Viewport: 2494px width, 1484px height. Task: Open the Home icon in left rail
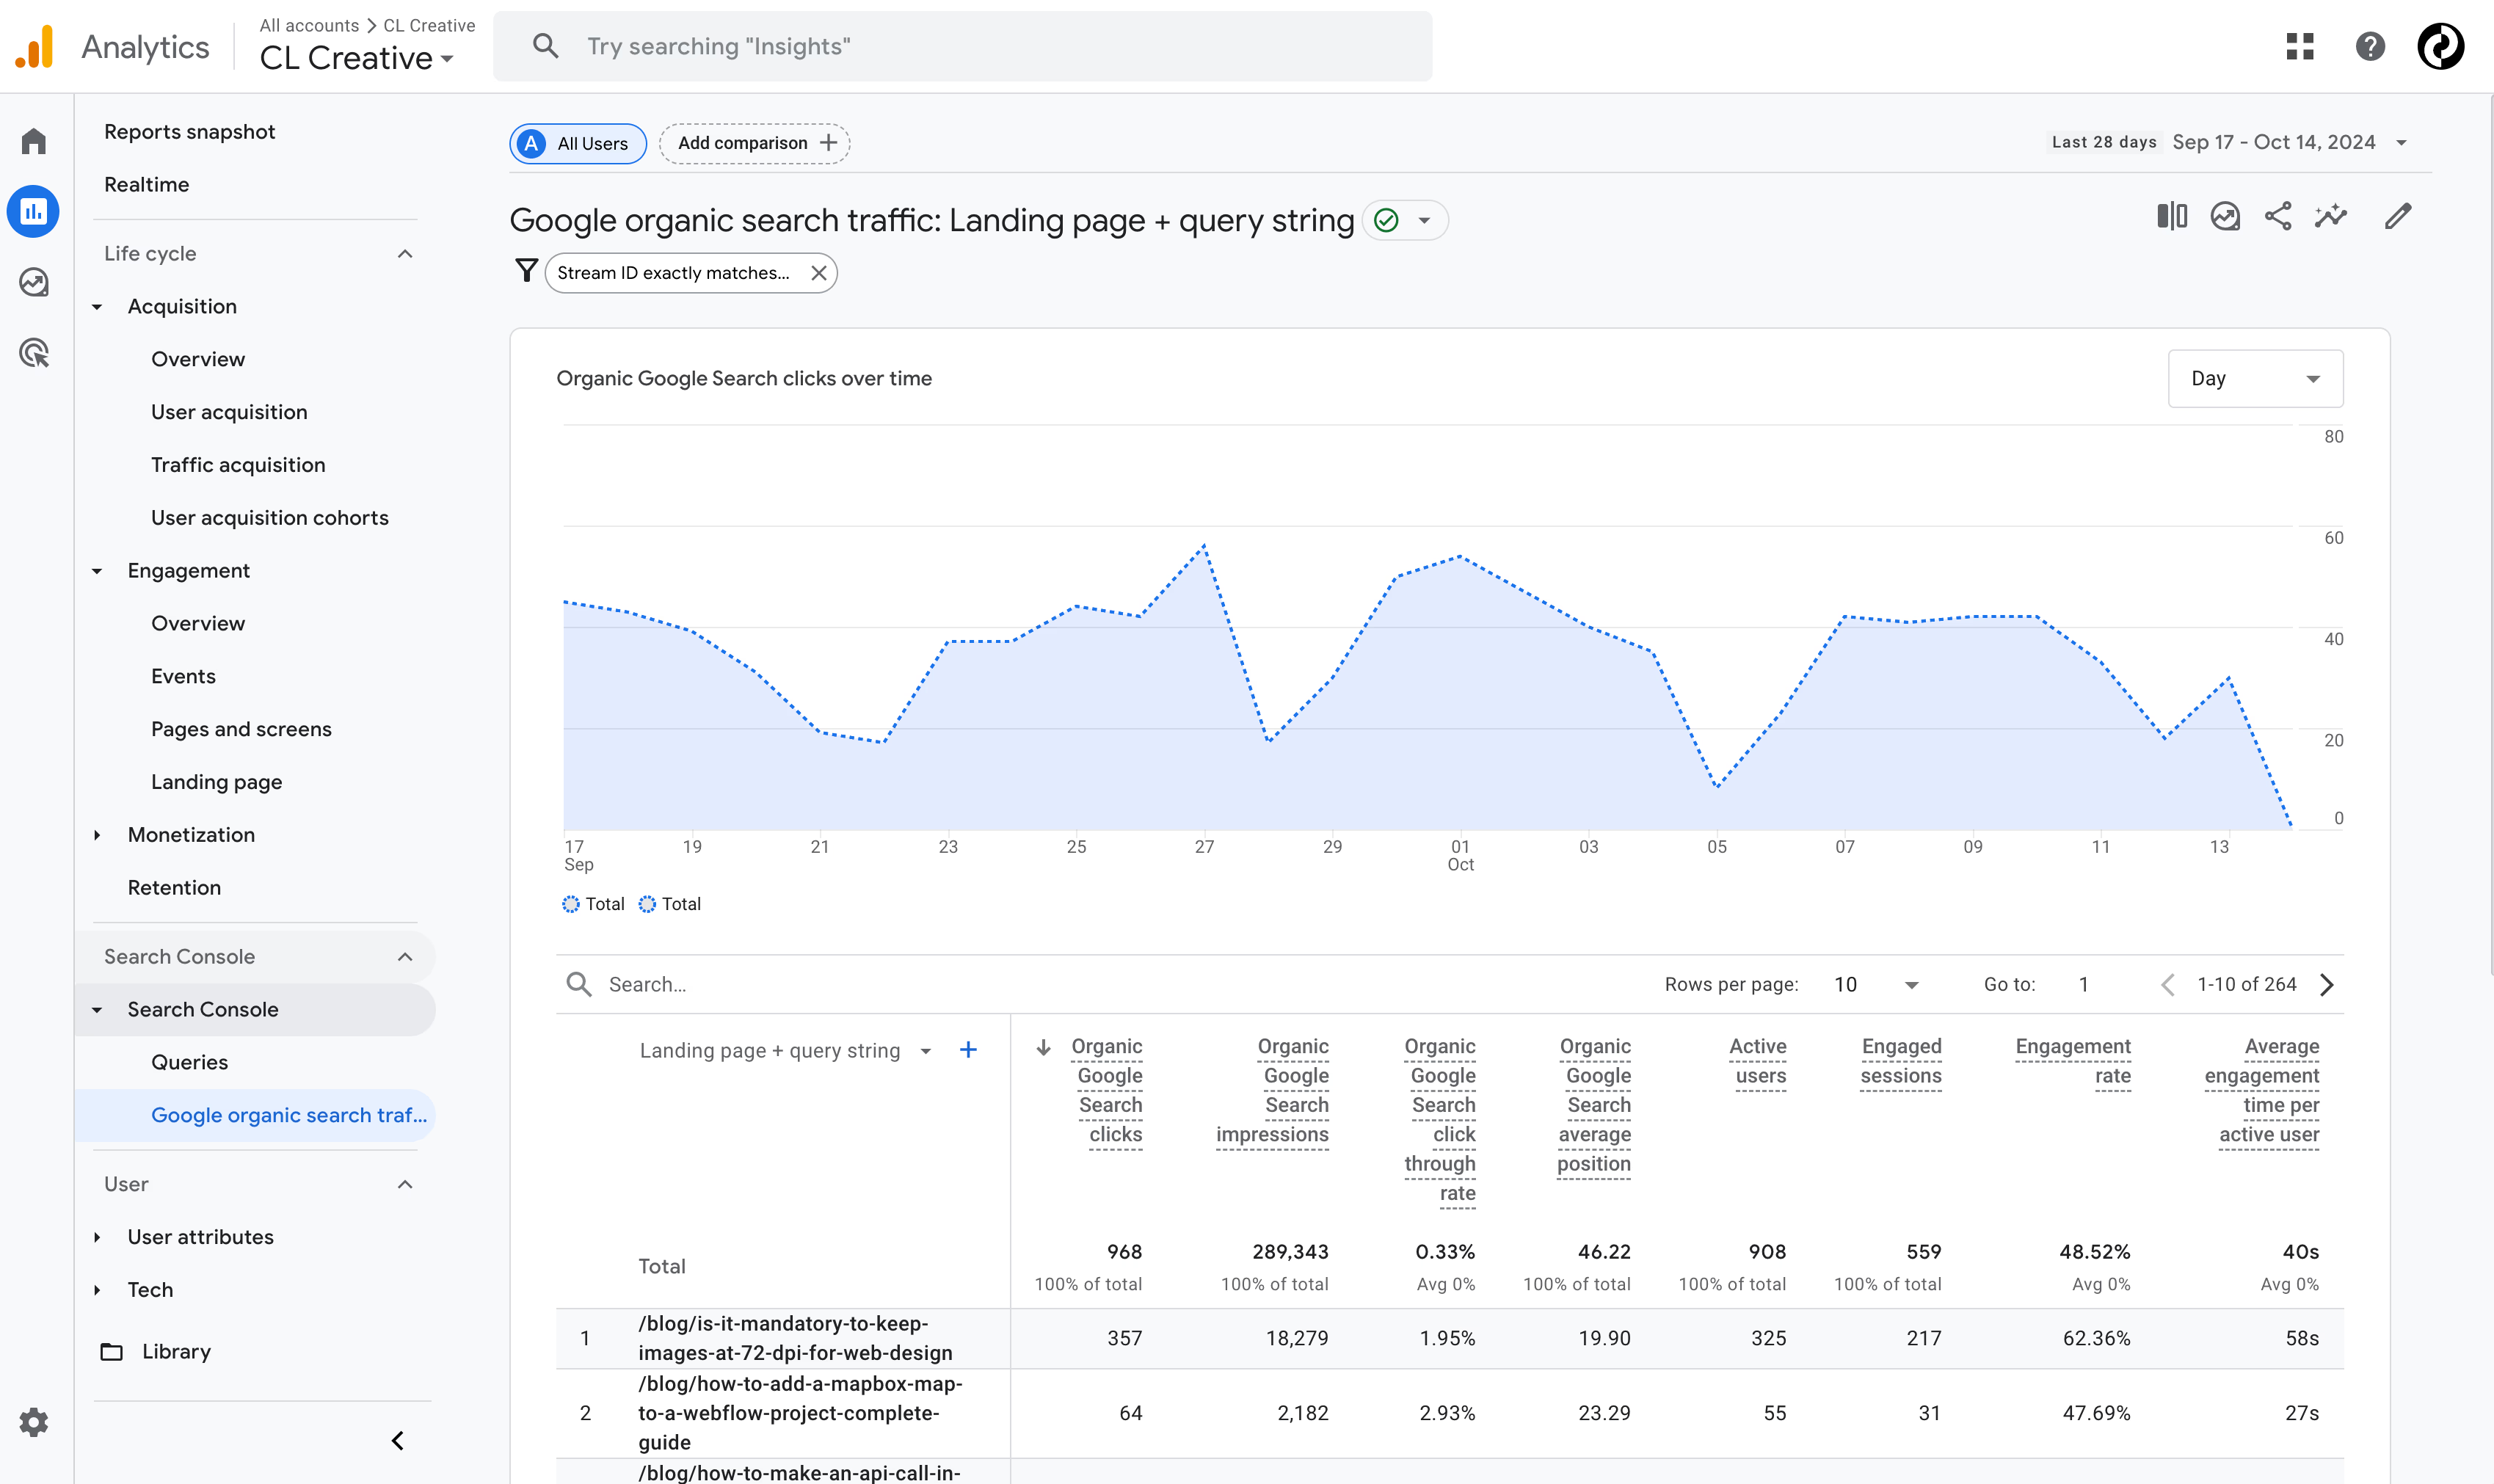[x=34, y=141]
